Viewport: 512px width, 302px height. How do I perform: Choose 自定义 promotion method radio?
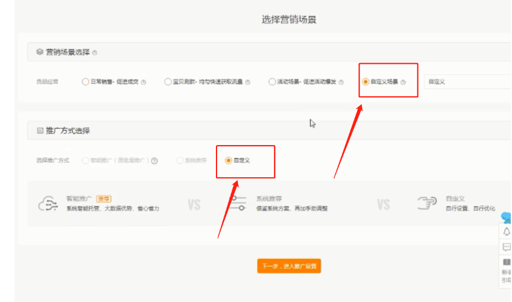click(x=228, y=161)
